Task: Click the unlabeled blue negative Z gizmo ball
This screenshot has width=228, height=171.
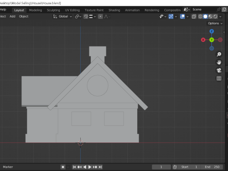Action: pos(212,48)
